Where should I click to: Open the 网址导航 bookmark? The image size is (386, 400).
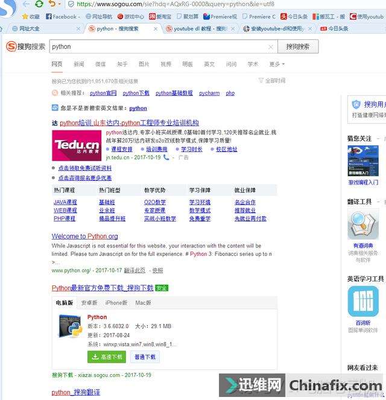pos(99,16)
